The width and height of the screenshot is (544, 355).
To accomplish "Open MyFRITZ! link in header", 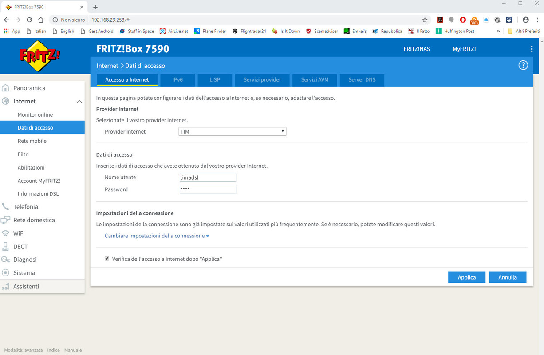I will (x=464, y=49).
